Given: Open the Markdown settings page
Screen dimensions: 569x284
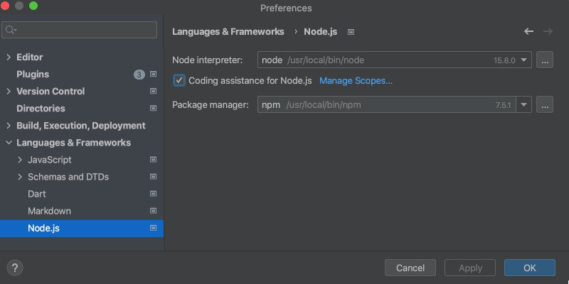Looking at the screenshot, I should click(49, 211).
